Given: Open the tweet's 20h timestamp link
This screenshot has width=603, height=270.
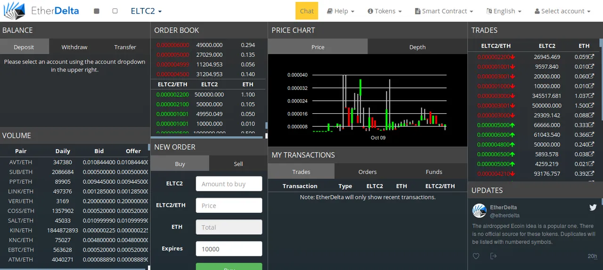Looking at the screenshot, I should [592, 256].
